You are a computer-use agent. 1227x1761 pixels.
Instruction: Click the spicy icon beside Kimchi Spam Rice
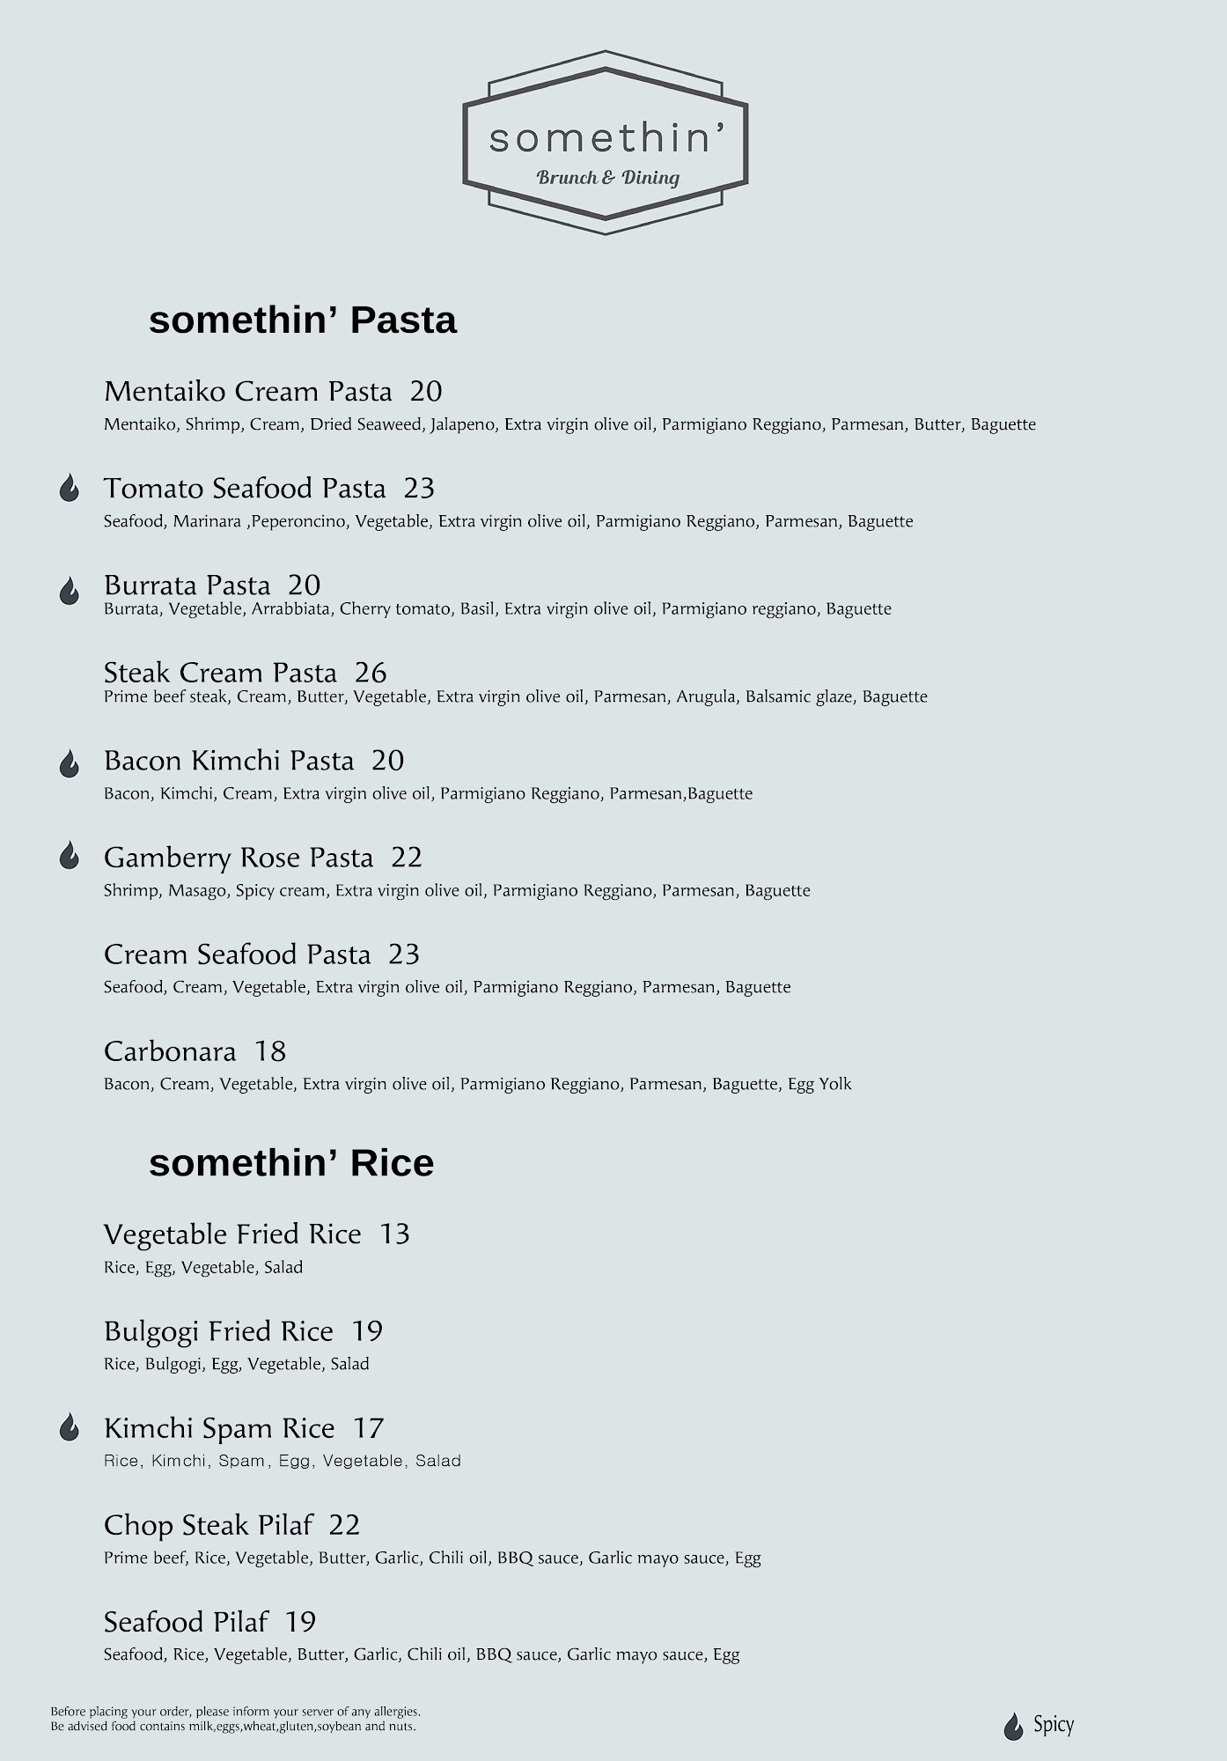[x=70, y=1427]
